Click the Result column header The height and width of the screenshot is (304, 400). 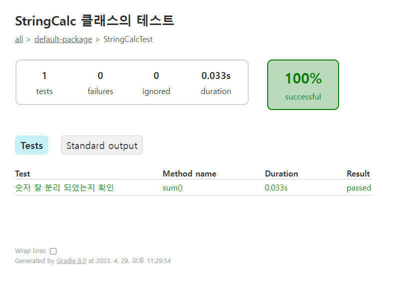click(358, 173)
